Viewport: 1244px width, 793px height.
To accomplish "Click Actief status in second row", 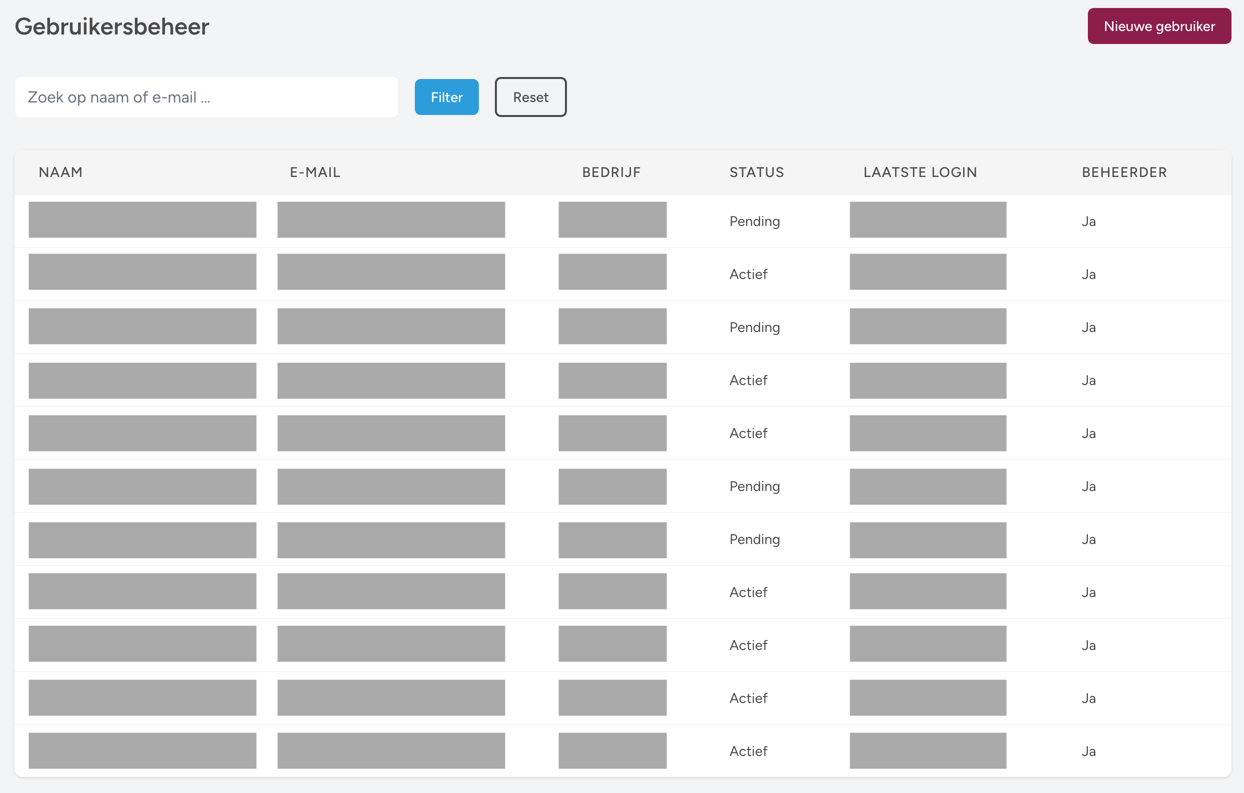I will pyautogui.click(x=748, y=274).
